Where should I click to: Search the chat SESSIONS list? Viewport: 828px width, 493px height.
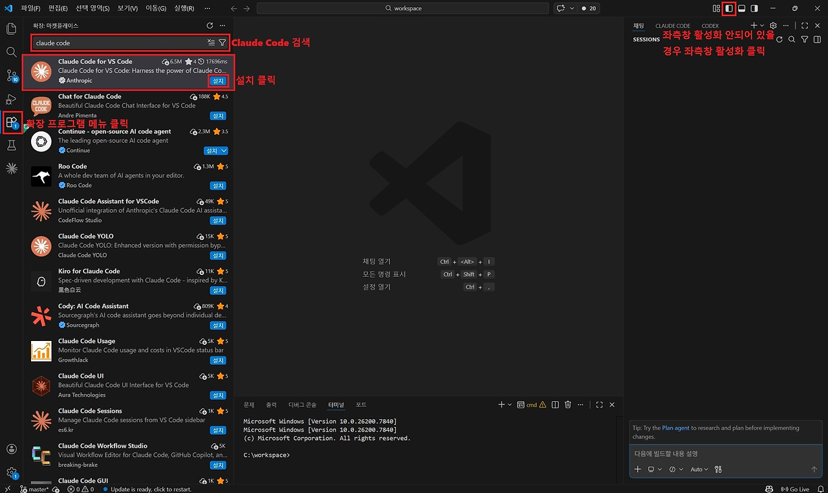click(792, 39)
